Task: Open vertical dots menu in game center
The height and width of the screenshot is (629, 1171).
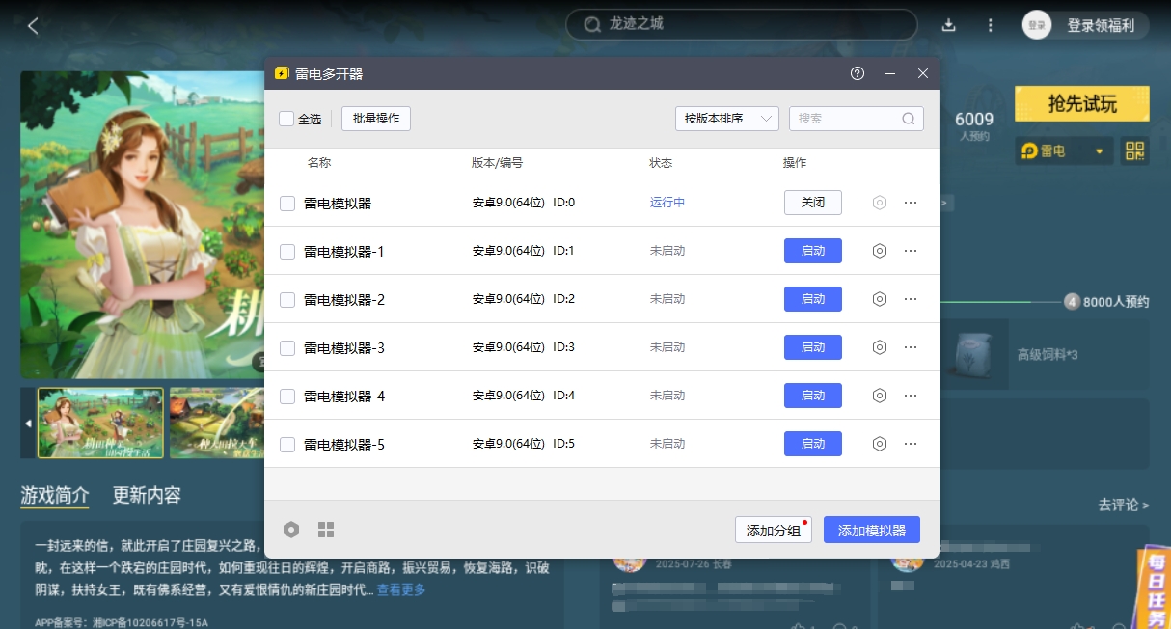Action: pos(990,25)
